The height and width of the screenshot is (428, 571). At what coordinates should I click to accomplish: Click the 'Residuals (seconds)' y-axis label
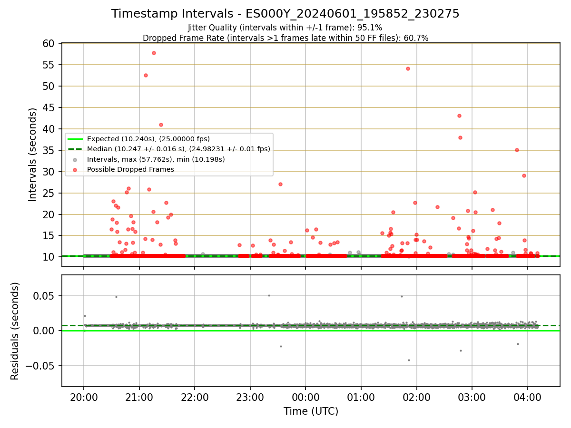tap(15, 331)
